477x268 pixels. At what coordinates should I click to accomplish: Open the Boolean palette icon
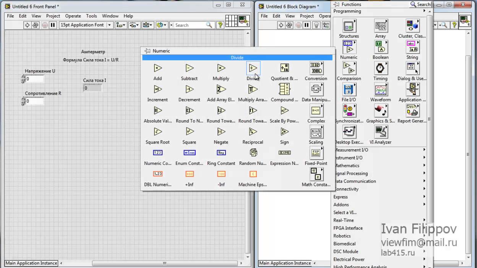380,47
